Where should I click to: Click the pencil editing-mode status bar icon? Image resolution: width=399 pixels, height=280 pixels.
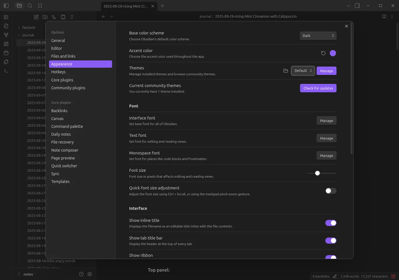pyautogui.click(x=335, y=276)
